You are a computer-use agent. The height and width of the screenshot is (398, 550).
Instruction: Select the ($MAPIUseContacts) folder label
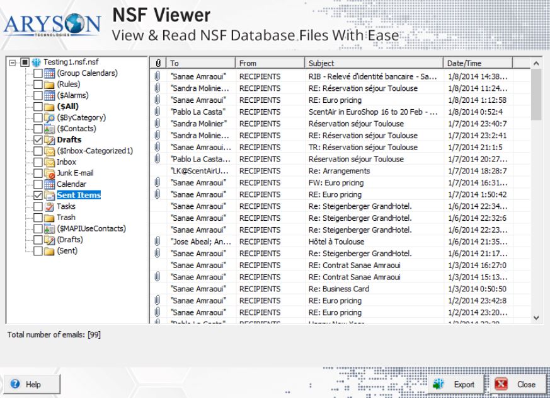click(x=91, y=229)
